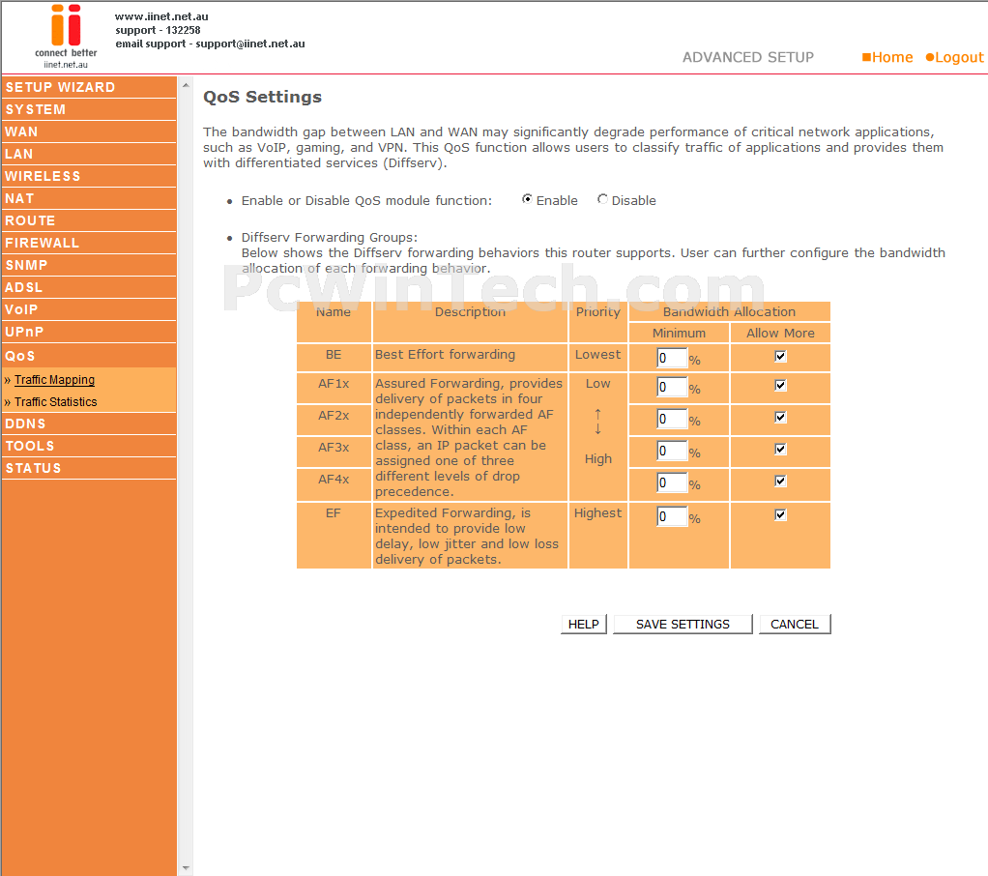This screenshot has height=876, width=988.
Task: Select the WIRELESS menu item
Action: [89, 177]
